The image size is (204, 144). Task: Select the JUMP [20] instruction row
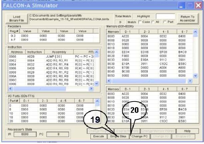(x=51, y=57)
